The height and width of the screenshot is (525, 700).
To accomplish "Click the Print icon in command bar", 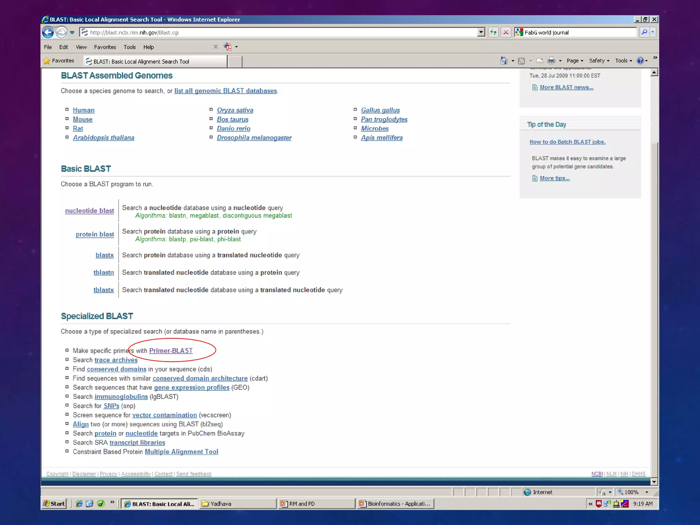I will 551,61.
